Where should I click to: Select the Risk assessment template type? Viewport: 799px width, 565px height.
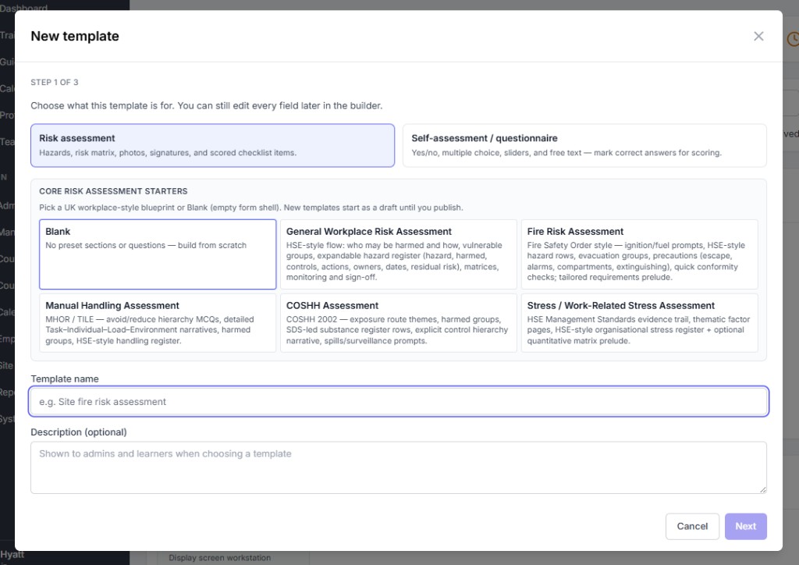[x=212, y=145]
